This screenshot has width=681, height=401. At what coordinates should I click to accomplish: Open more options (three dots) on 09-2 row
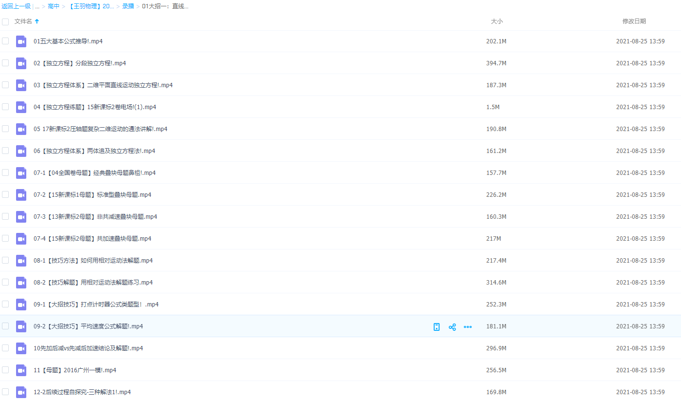coord(468,327)
